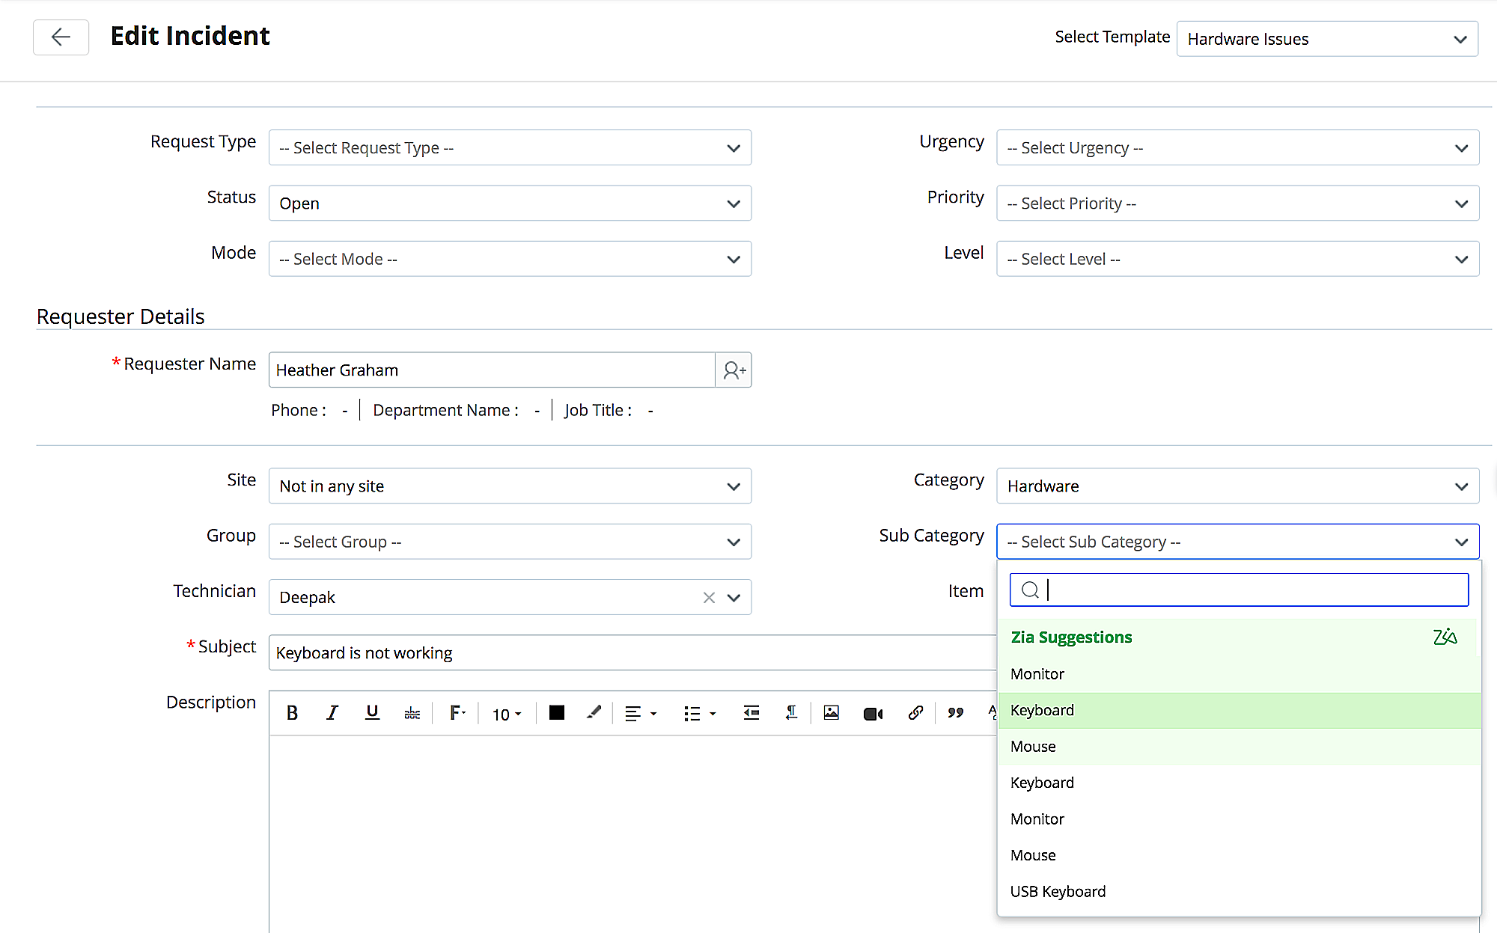Apply italic formatting in editor

(x=332, y=713)
